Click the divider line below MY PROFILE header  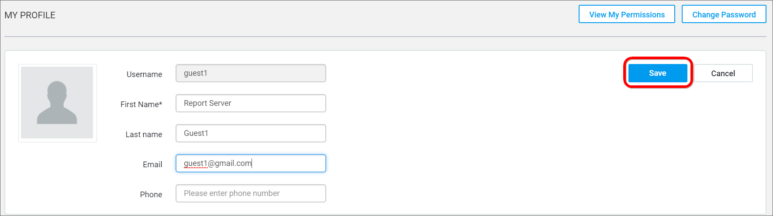coord(385,37)
